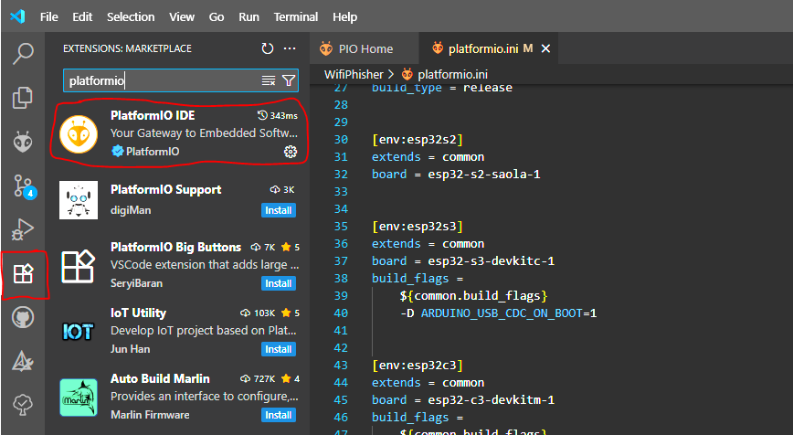Click the WifiPhisher breadcrumb folder

(354, 74)
